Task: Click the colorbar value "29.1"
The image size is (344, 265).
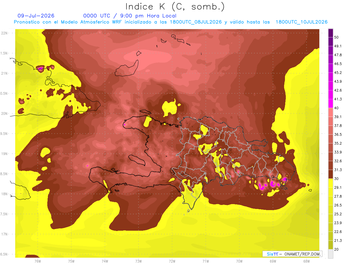Action: [338, 188]
